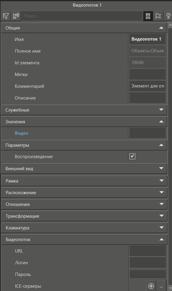
Task: Expand the Внешний вид section
Action: point(84,169)
